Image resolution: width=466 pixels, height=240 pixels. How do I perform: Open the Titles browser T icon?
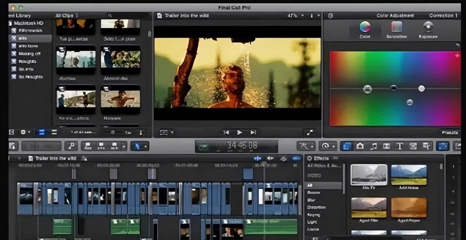(x=400, y=146)
